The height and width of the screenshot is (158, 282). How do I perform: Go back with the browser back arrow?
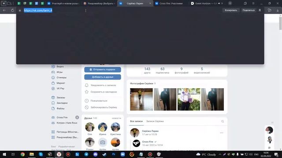pyautogui.click(x=4, y=11)
